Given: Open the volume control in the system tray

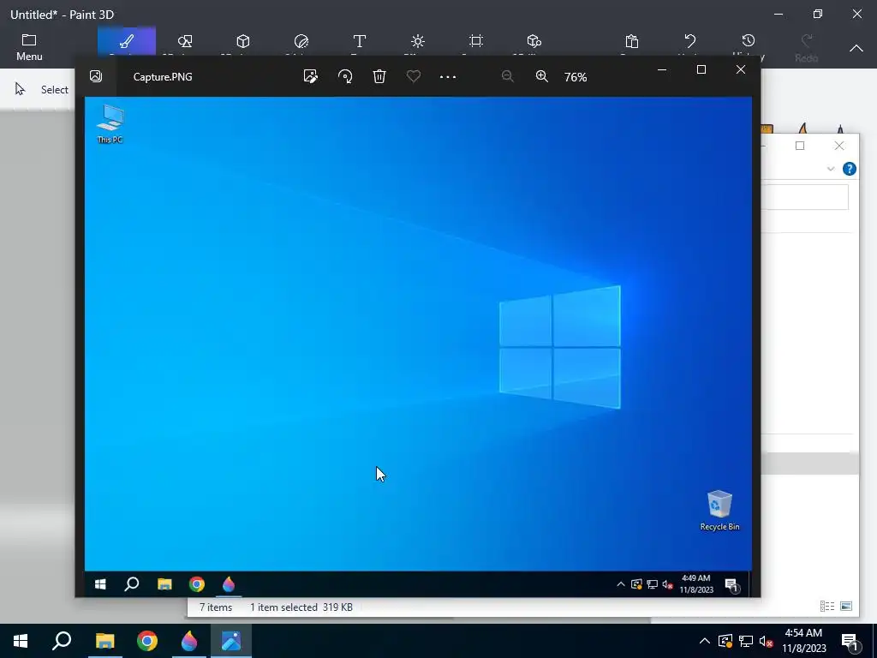Looking at the screenshot, I should (x=767, y=641).
